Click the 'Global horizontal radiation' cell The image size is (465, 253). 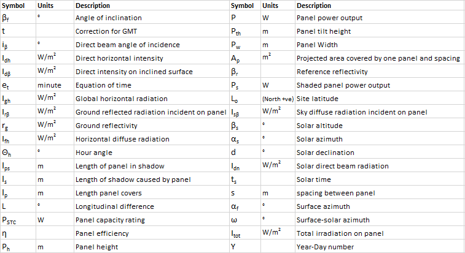(152, 99)
